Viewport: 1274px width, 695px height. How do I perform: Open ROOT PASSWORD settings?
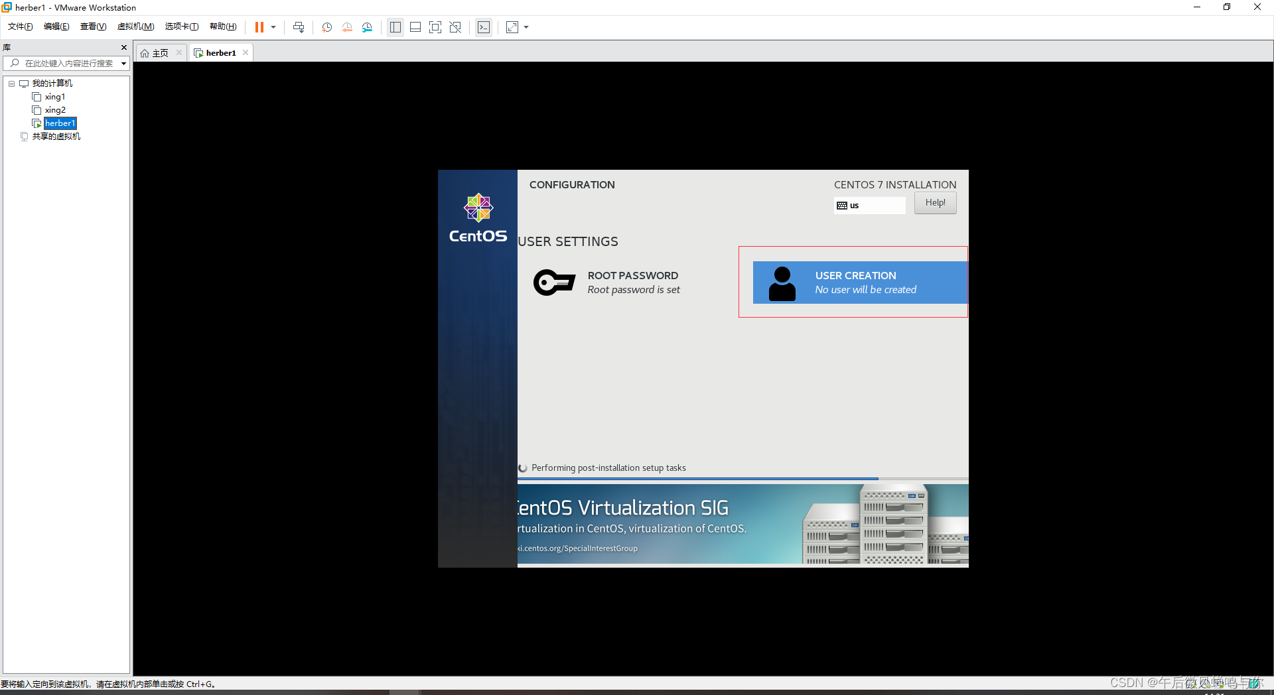pyautogui.click(x=633, y=283)
